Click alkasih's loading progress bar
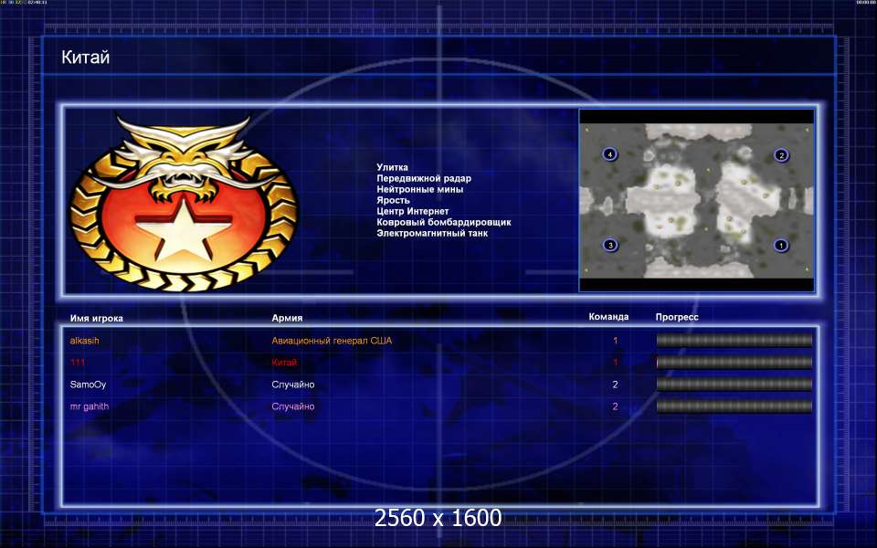The width and height of the screenshot is (877, 548). point(734,340)
